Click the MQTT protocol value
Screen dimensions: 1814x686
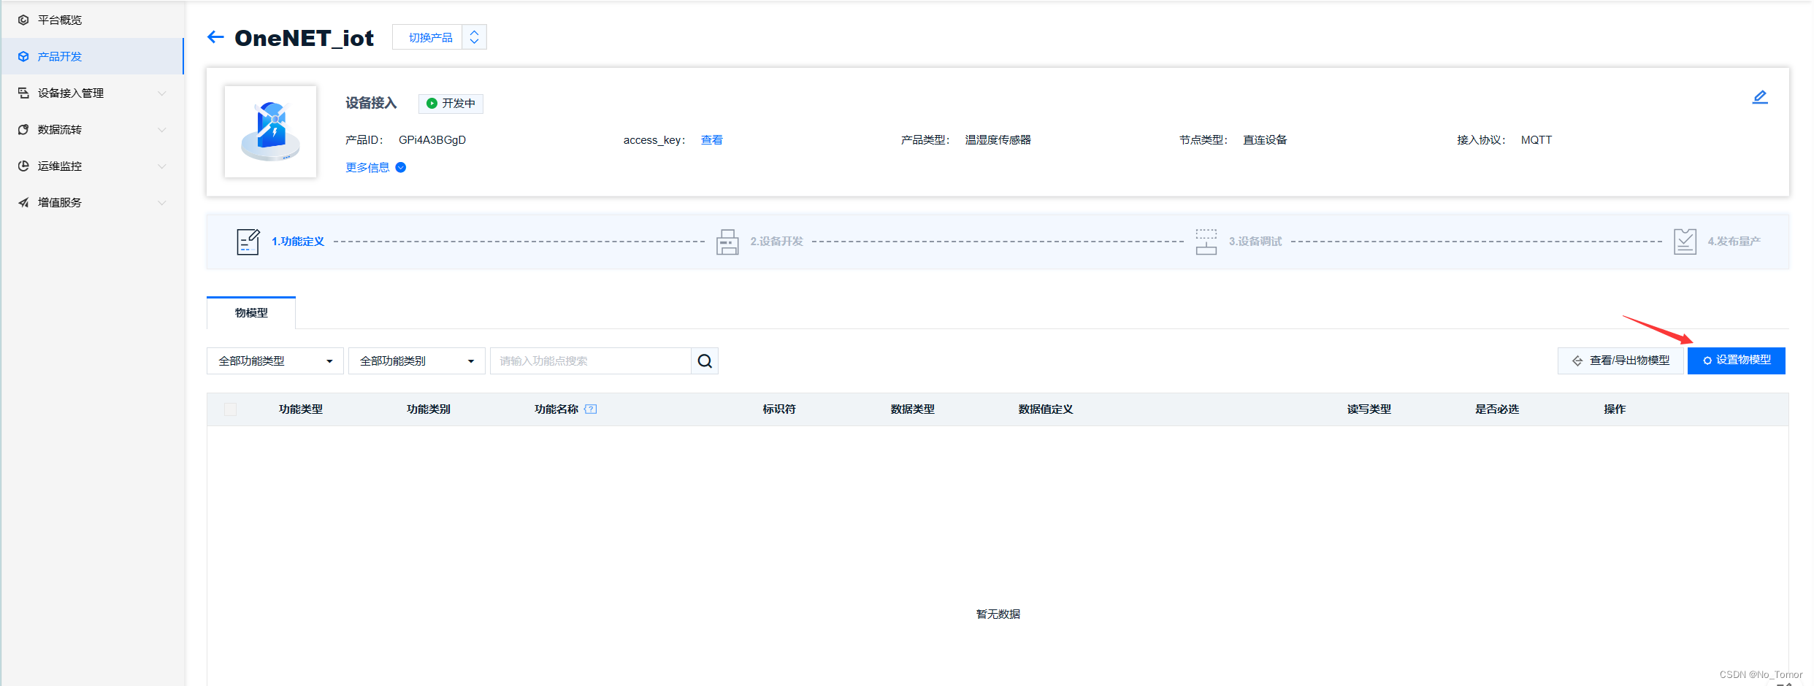click(1536, 140)
